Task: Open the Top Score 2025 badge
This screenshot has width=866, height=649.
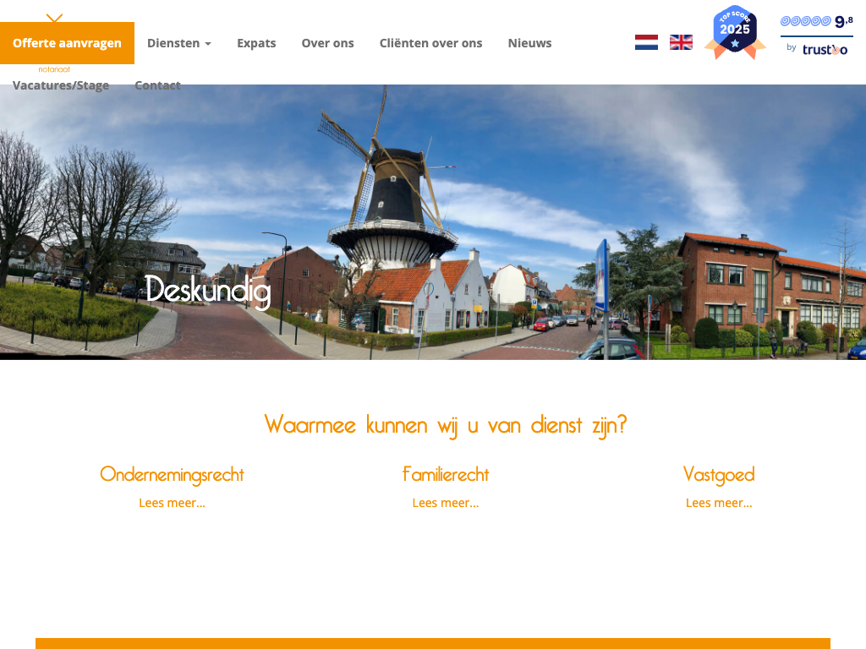Action: point(735,33)
